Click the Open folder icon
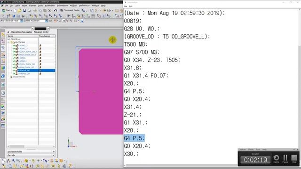Screen dimensions: 301x169 [19, 10]
